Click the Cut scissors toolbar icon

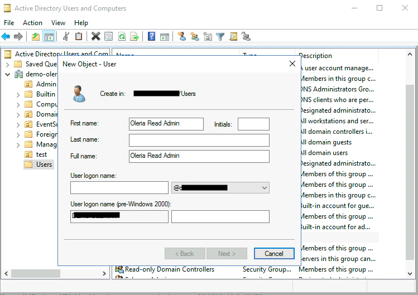(x=66, y=36)
